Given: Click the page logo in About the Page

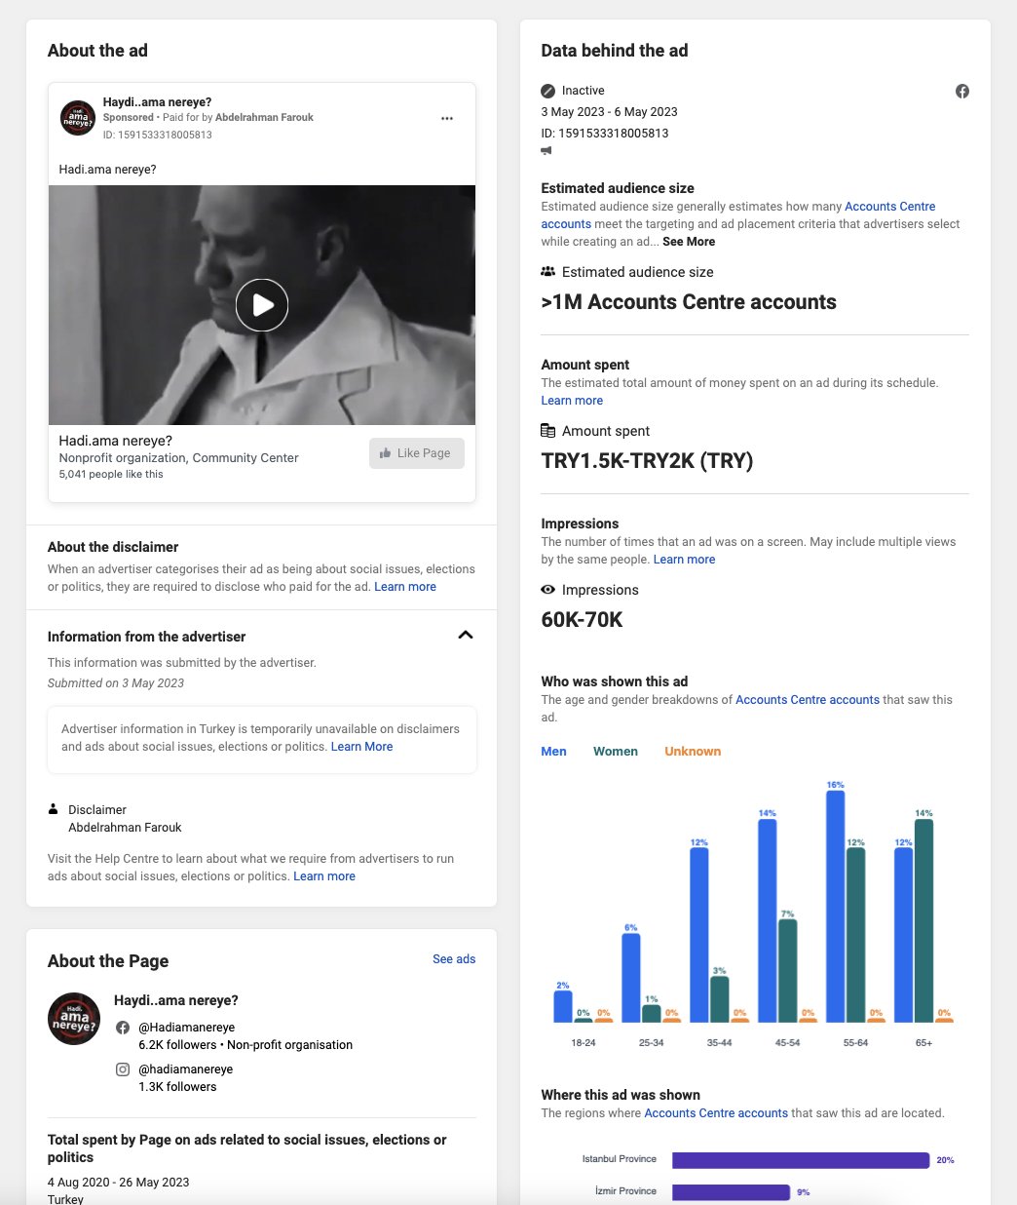Looking at the screenshot, I should tap(74, 1019).
